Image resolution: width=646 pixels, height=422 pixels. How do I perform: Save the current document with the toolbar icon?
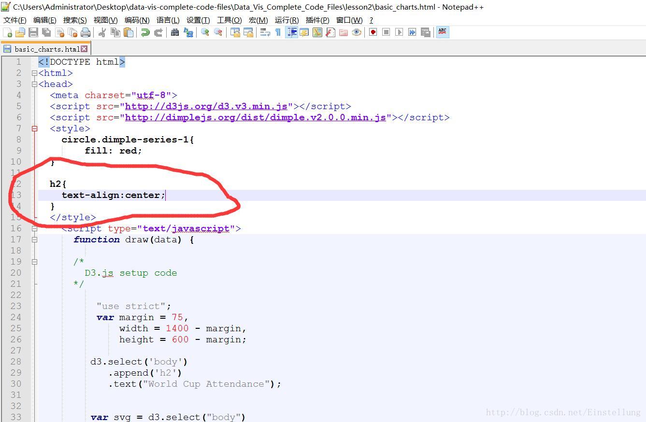coord(33,32)
